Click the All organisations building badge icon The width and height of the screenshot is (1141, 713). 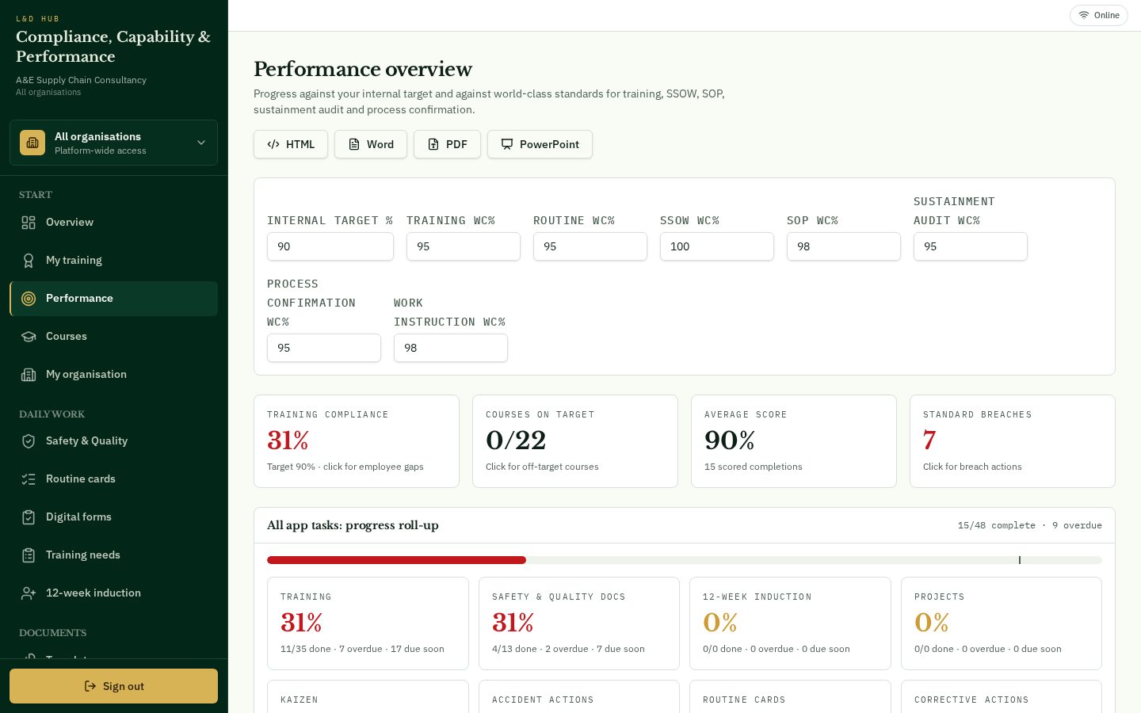(32, 143)
